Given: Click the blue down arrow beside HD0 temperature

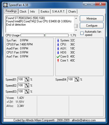Looking at the screenshot, I should pyautogui.click(x=58, y=52).
